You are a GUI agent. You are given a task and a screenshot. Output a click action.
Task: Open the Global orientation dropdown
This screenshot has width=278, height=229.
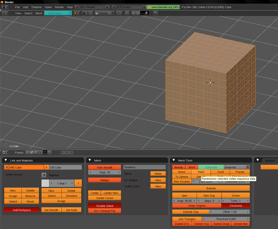[106, 13]
